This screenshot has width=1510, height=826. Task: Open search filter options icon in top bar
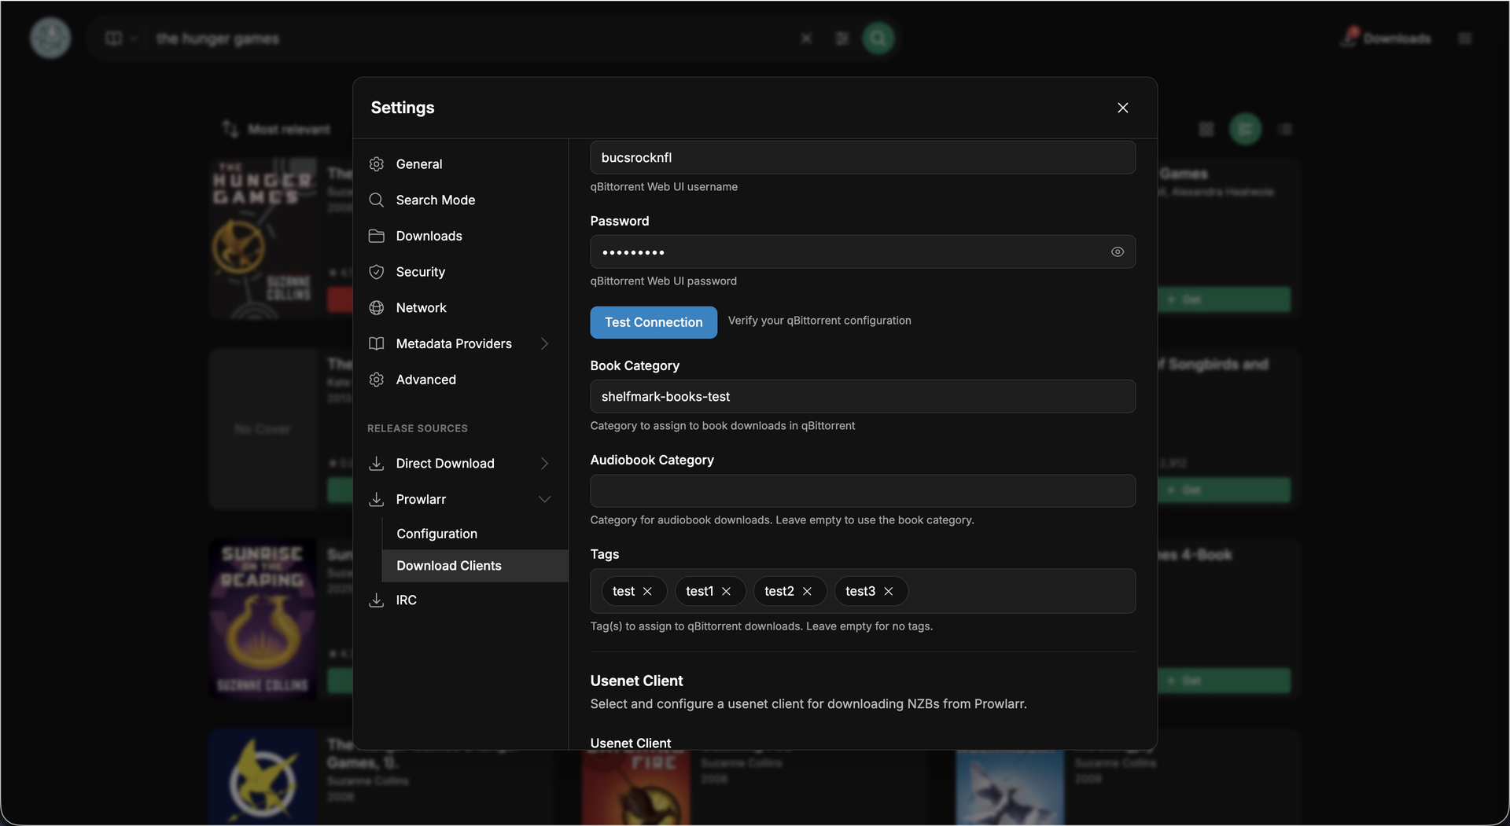(x=842, y=39)
